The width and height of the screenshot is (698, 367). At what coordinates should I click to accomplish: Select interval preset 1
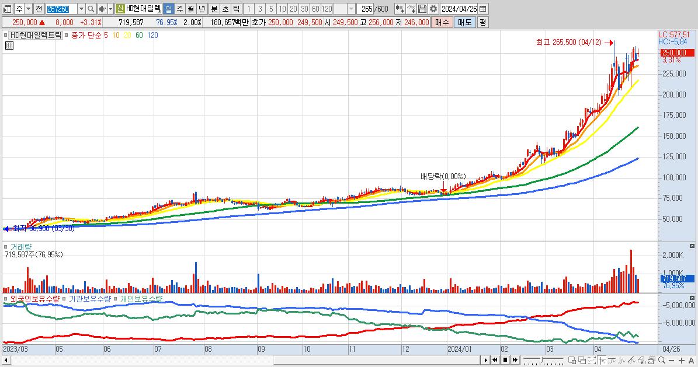(x=249, y=9)
